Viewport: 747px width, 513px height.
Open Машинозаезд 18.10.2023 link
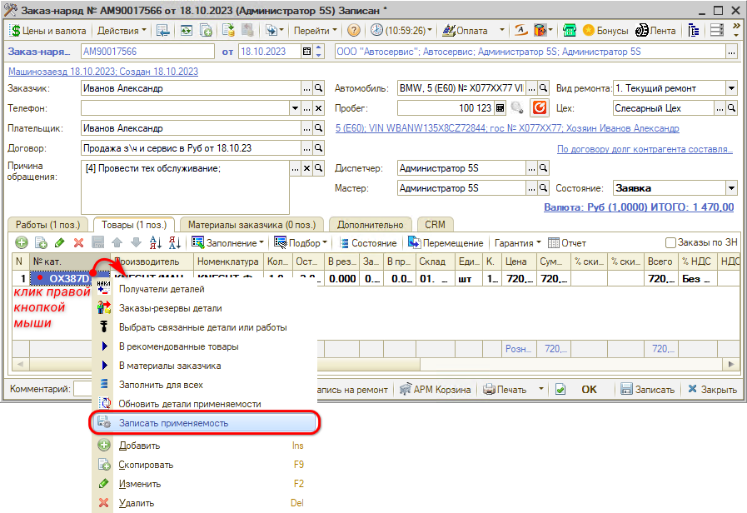click(x=103, y=72)
